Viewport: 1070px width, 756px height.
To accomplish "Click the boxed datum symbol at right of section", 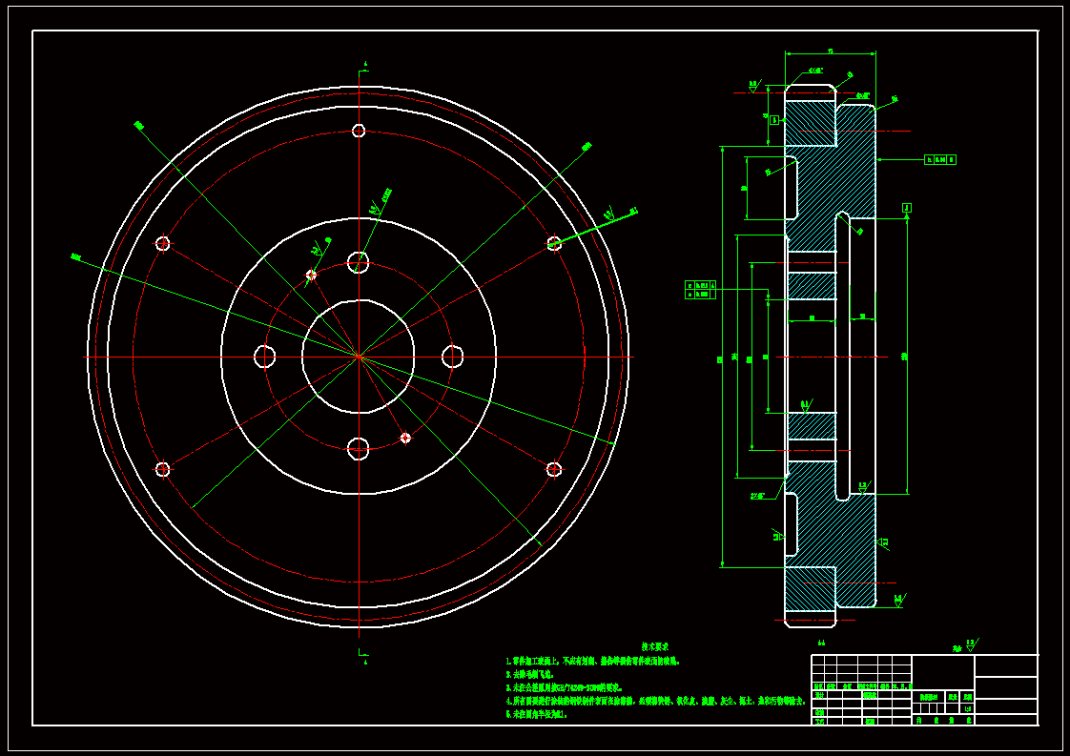I will (906, 207).
